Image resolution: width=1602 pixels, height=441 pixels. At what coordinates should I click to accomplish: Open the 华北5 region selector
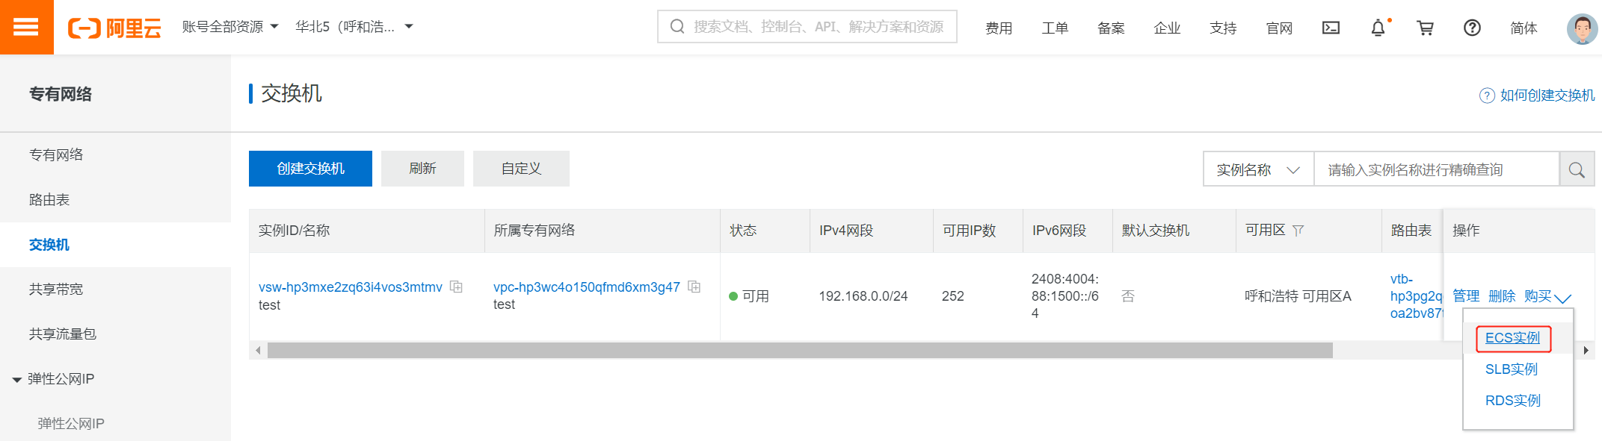click(x=354, y=27)
